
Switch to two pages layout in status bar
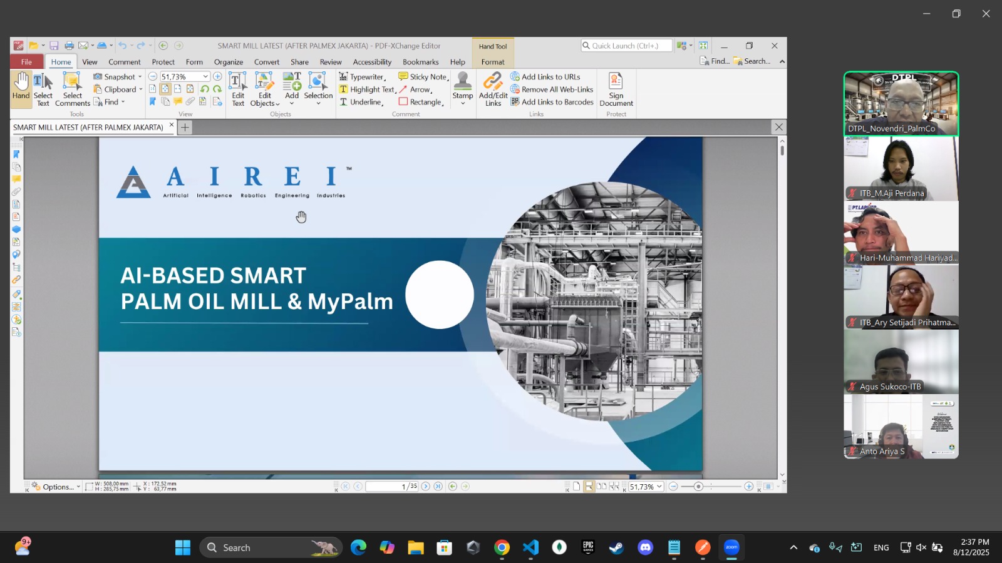601,486
